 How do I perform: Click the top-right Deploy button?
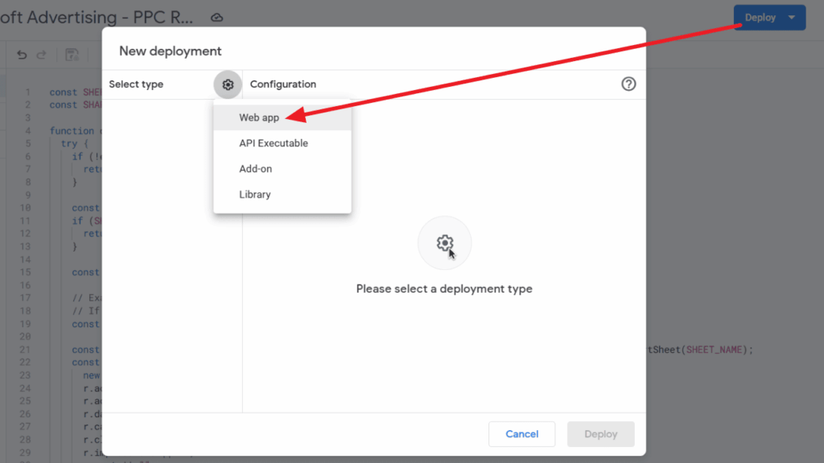coord(761,17)
